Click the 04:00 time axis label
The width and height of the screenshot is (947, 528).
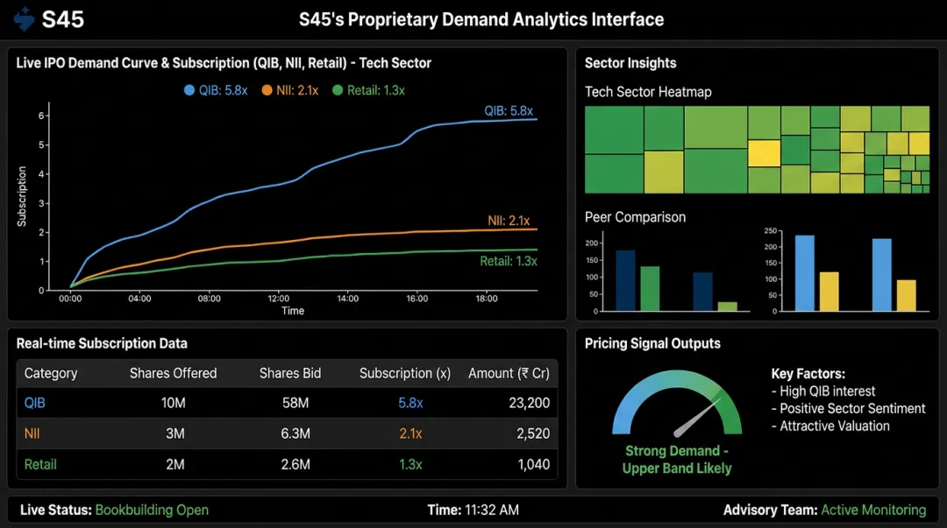tap(139, 299)
